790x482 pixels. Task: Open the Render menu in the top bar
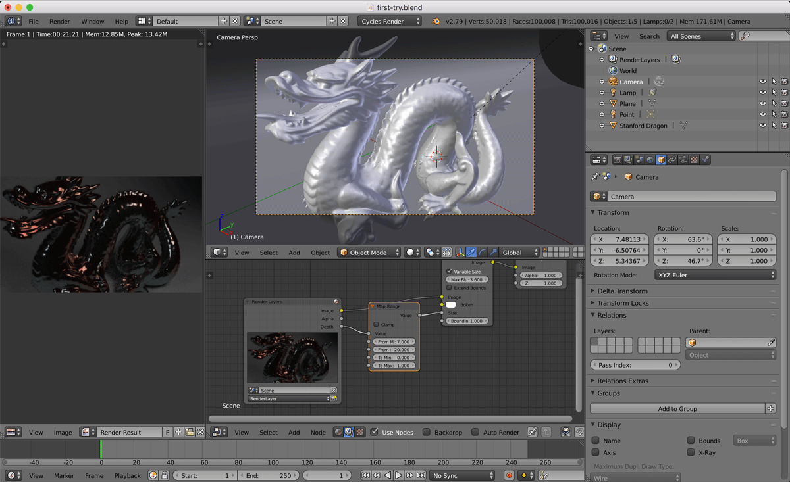tap(59, 21)
